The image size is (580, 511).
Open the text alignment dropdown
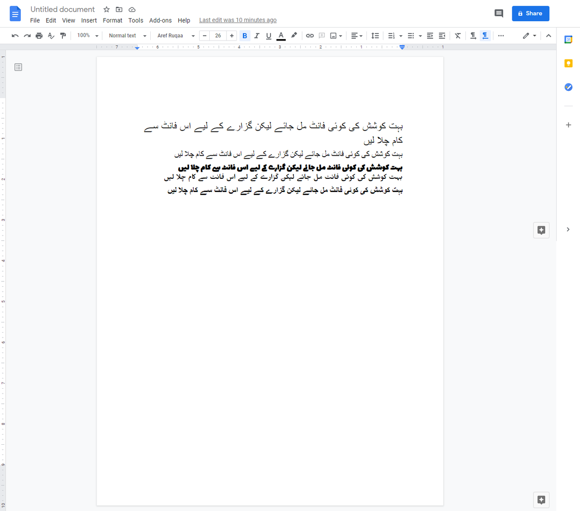coord(357,36)
